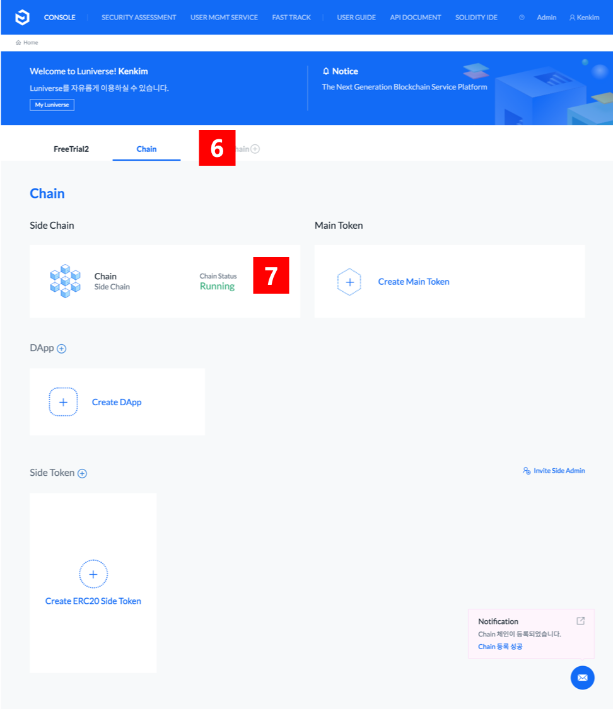This screenshot has height=709, width=613.
Task: Click Create ERC20 Side Token
Action: 93,601
